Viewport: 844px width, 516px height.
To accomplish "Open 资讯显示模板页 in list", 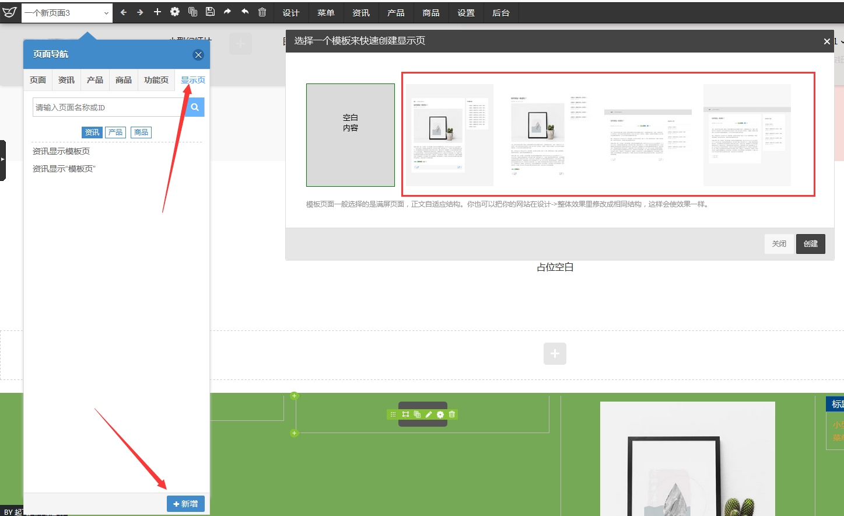I will [61, 151].
